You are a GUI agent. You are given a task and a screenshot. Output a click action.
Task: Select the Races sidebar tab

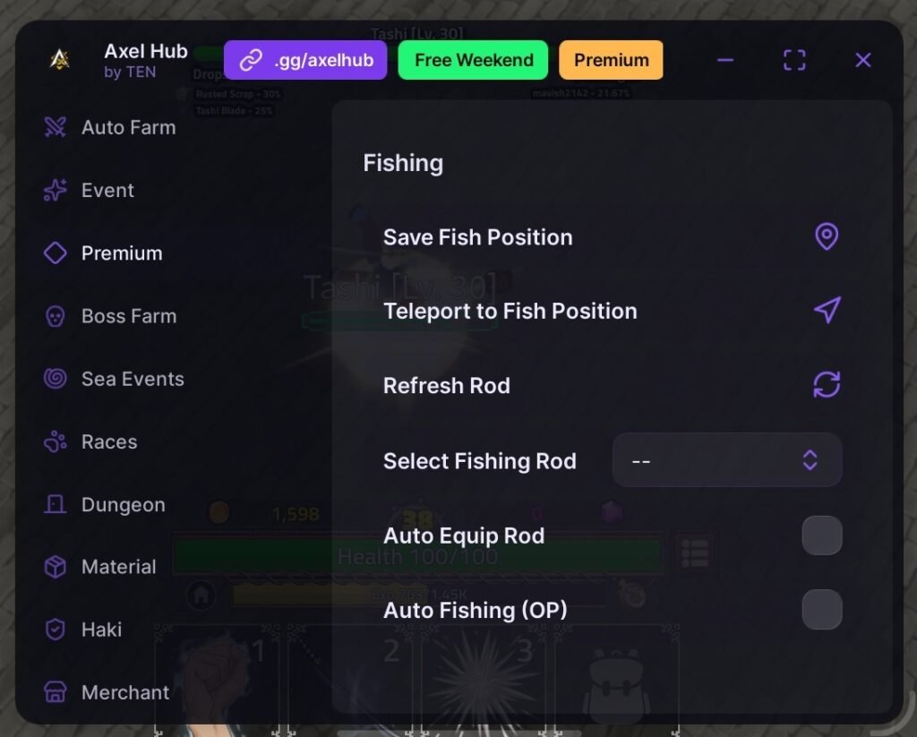point(109,441)
